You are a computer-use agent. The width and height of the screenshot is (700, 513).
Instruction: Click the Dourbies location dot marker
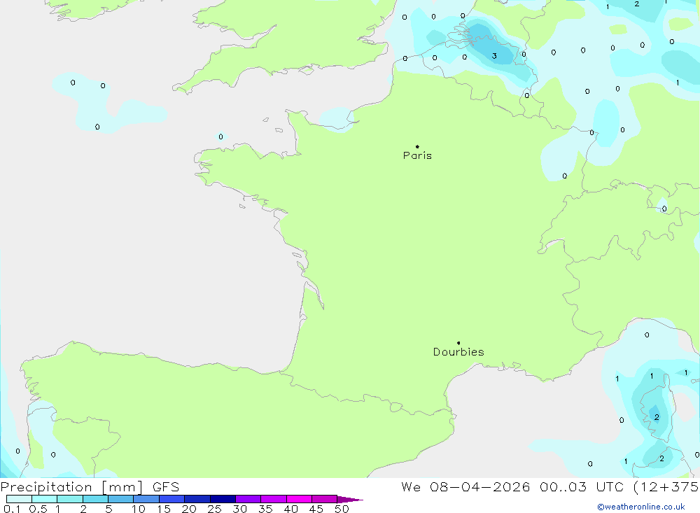pos(458,343)
